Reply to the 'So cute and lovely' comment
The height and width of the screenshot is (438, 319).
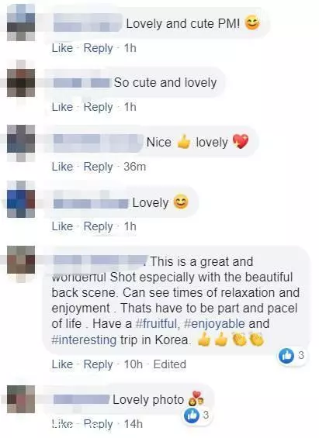click(98, 107)
